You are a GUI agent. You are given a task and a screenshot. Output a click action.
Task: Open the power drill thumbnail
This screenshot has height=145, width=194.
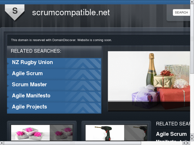click(x=105, y=133)
